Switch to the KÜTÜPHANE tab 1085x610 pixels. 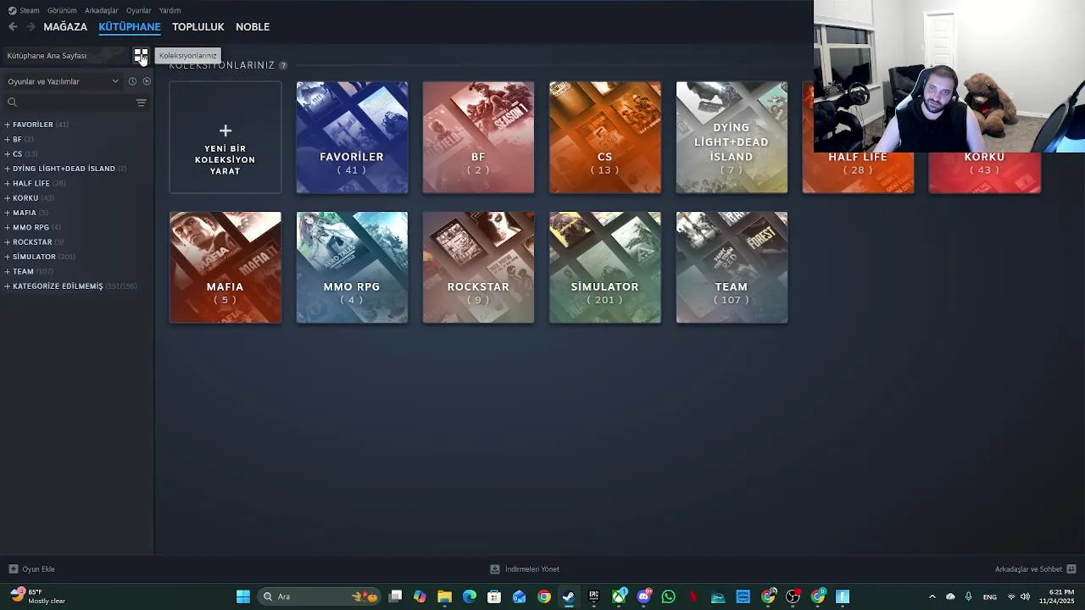coord(130,27)
